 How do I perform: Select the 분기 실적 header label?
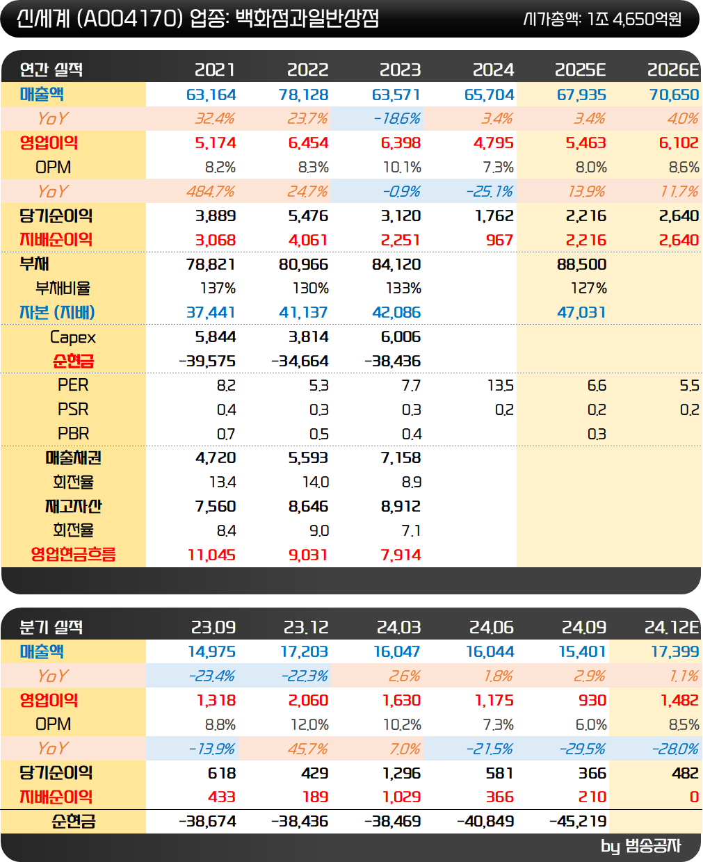51,627
